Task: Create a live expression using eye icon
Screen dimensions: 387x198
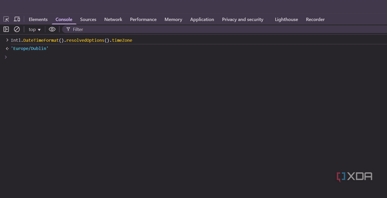Action: tap(52, 29)
